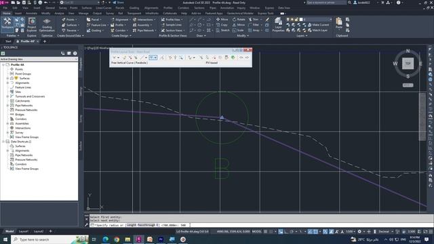
Task: Open the Corridors menu in menu bar
Action: 183,7
